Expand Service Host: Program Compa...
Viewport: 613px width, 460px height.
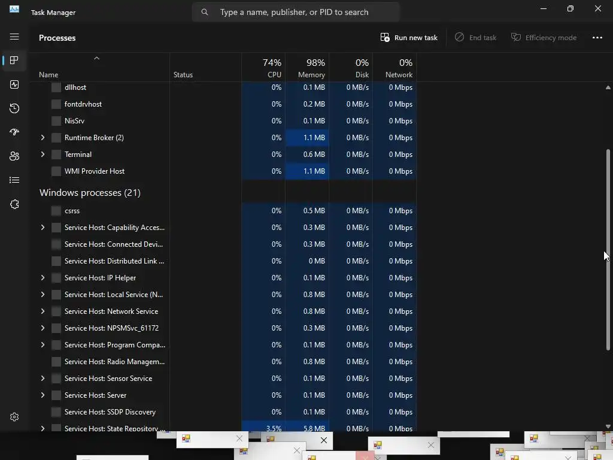tap(43, 345)
